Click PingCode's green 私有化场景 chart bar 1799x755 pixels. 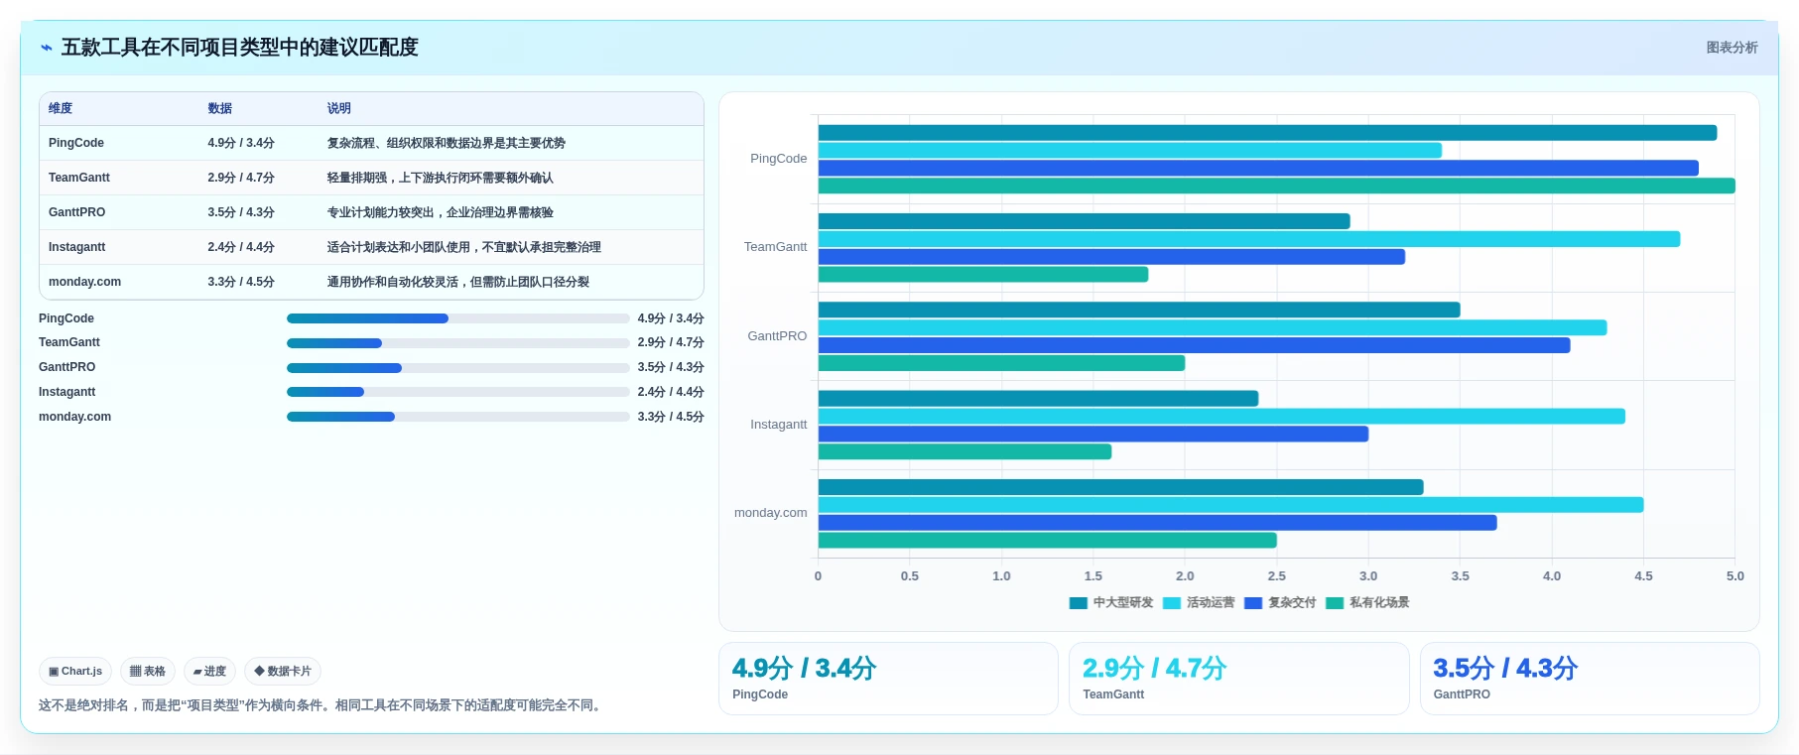click(1276, 186)
